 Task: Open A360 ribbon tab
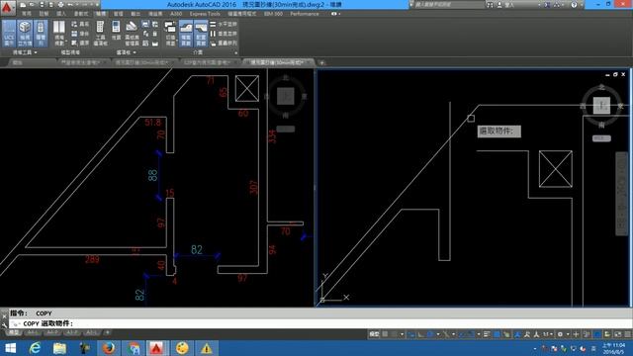coord(176,14)
